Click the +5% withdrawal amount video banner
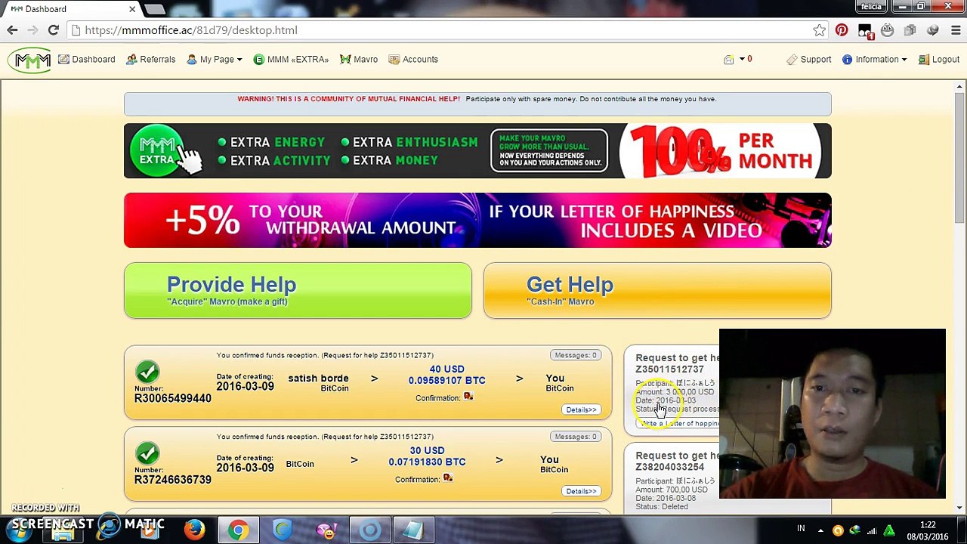This screenshot has width=967, height=544. pos(477,220)
